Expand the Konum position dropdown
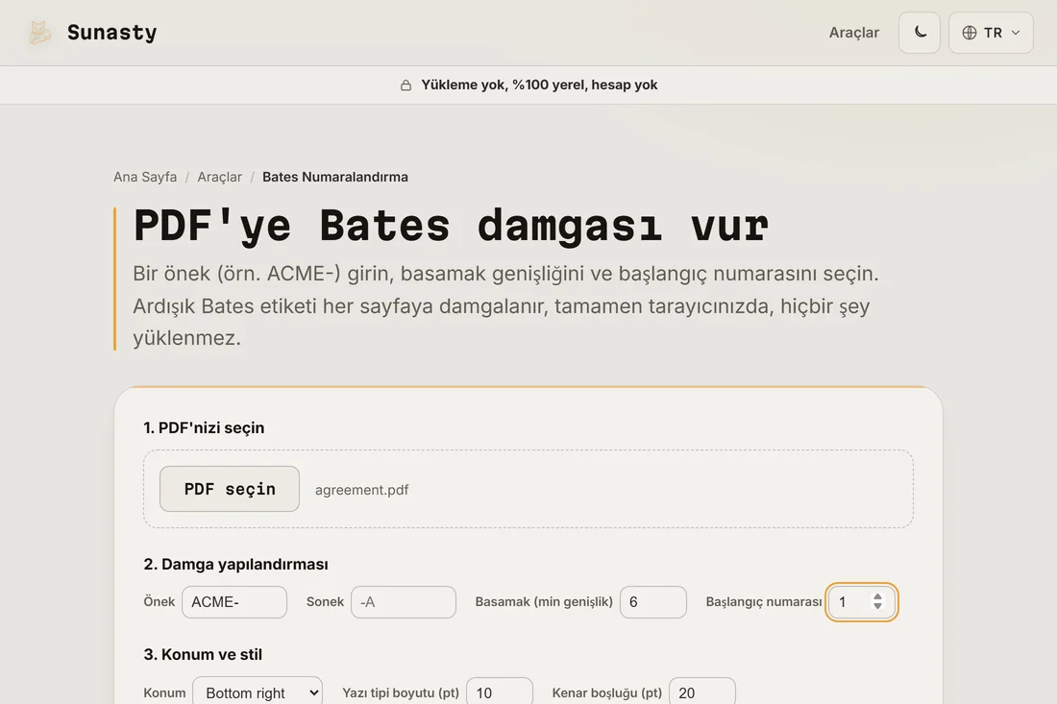The height and width of the screenshot is (704, 1057). pos(258,692)
